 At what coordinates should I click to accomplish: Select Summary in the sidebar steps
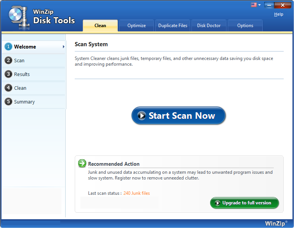click(x=24, y=102)
